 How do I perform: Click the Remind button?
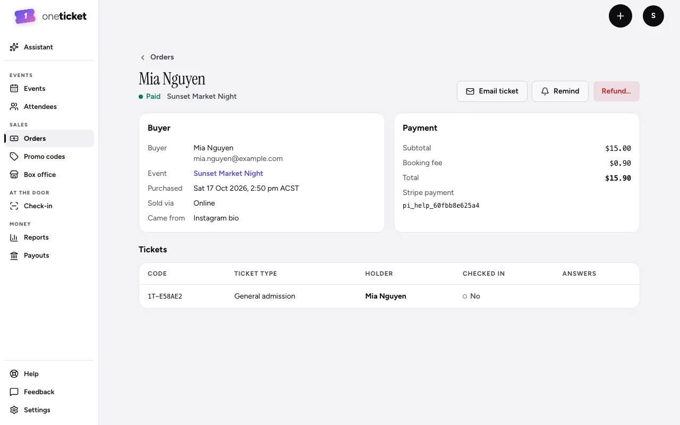(560, 91)
